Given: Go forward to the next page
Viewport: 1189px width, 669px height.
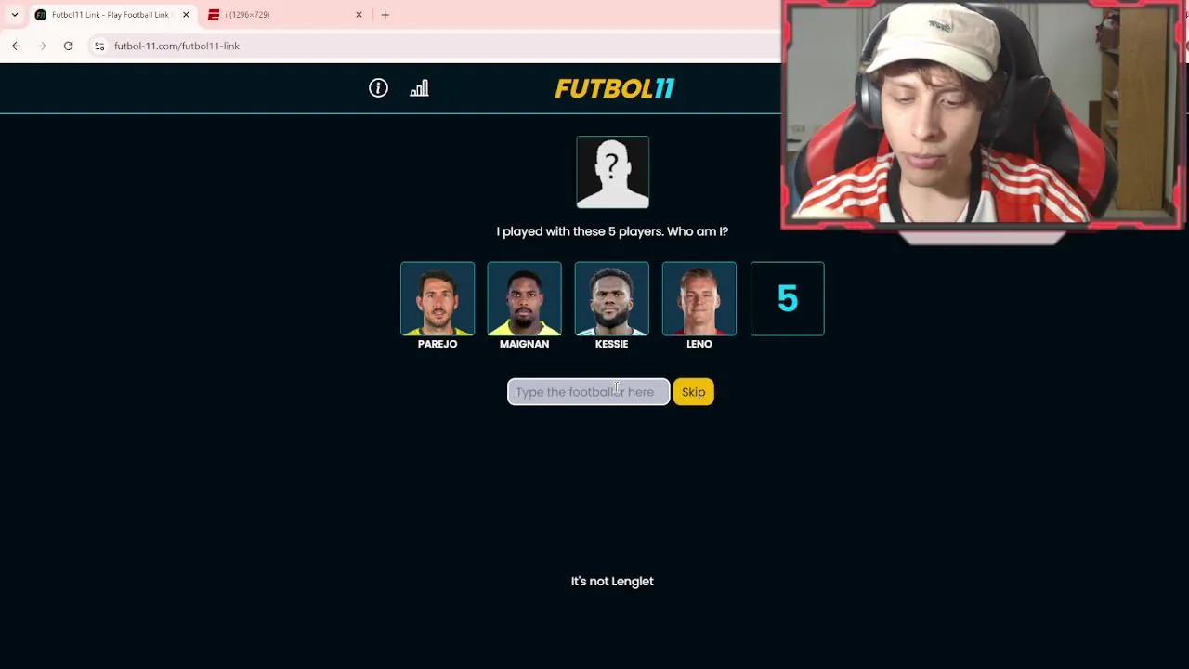Looking at the screenshot, I should point(42,46).
